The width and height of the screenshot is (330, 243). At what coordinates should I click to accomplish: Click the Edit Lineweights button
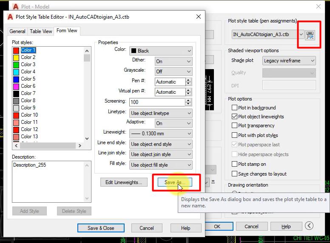(x=124, y=182)
